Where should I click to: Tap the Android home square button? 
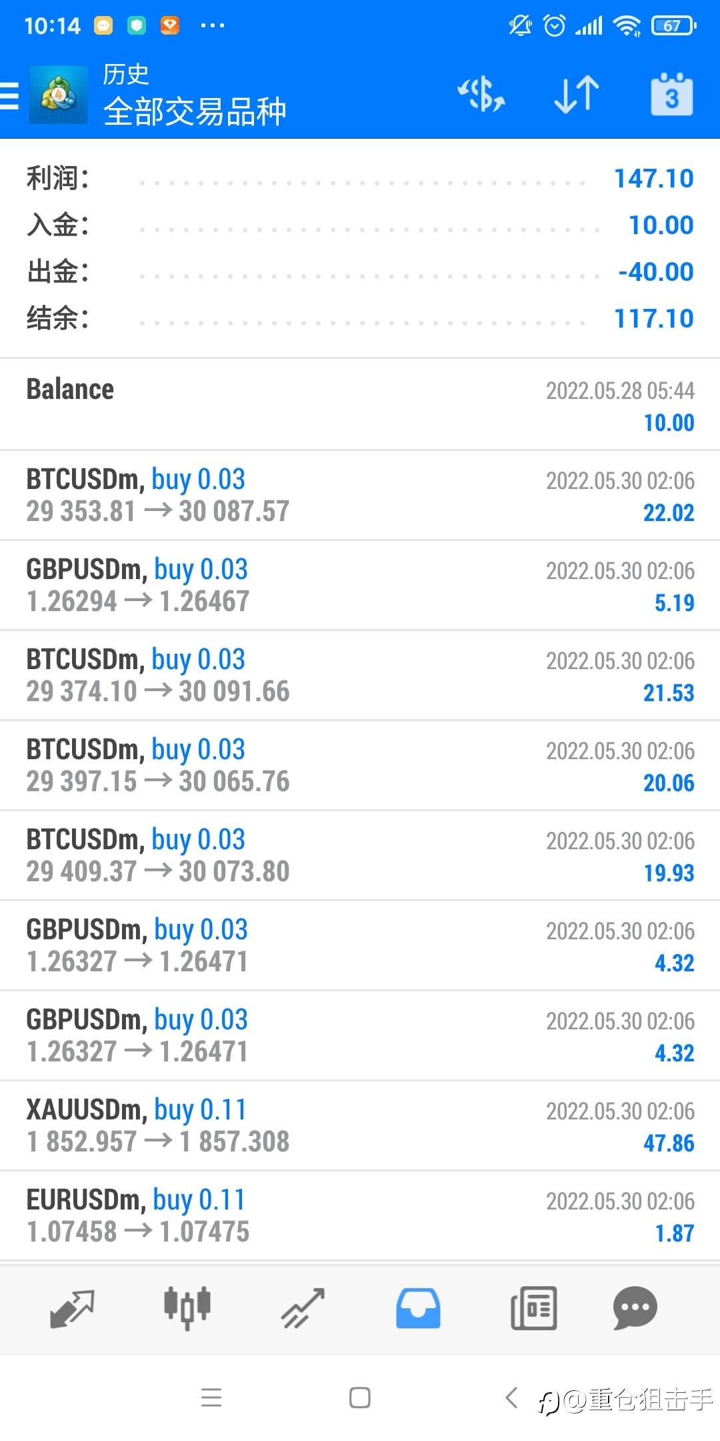coord(360,1397)
